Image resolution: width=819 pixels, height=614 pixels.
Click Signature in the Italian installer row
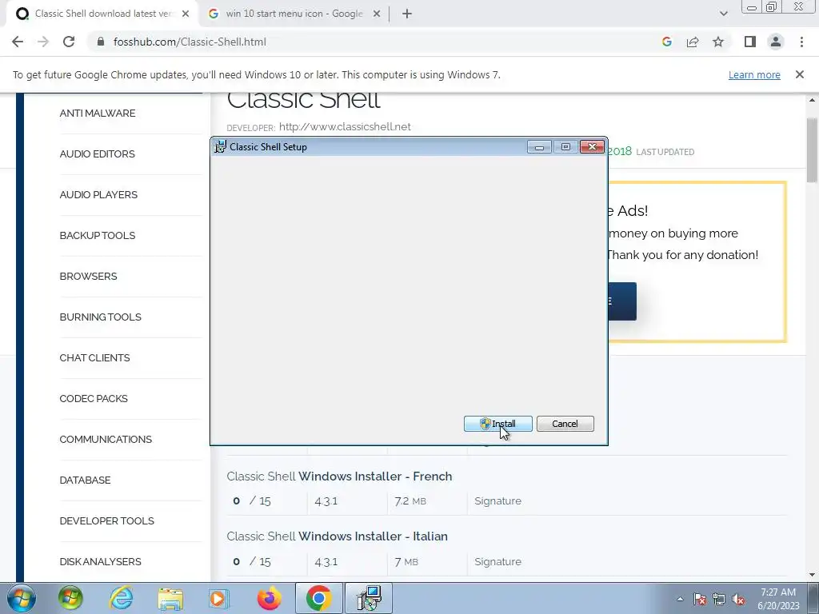click(497, 561)
